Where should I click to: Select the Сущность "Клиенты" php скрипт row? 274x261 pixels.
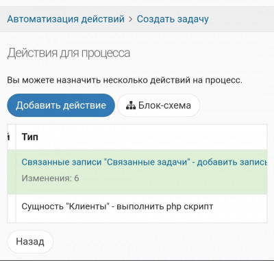coord(137,208)
